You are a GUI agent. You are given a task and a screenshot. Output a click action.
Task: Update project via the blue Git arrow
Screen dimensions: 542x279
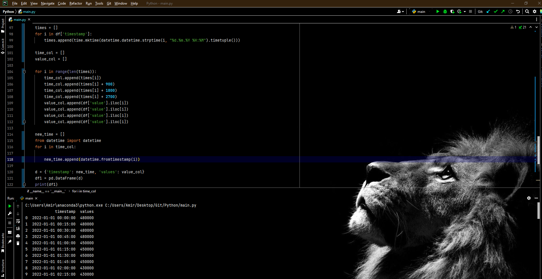coord(488,11)
